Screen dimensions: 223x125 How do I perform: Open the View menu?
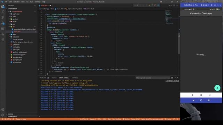23,2
